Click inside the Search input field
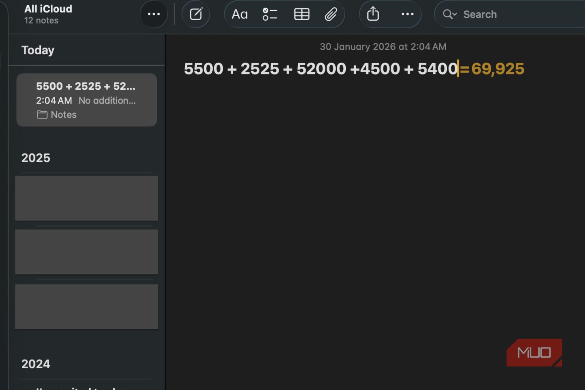Viewport: 585px width, 390px height. coord(496,14)
